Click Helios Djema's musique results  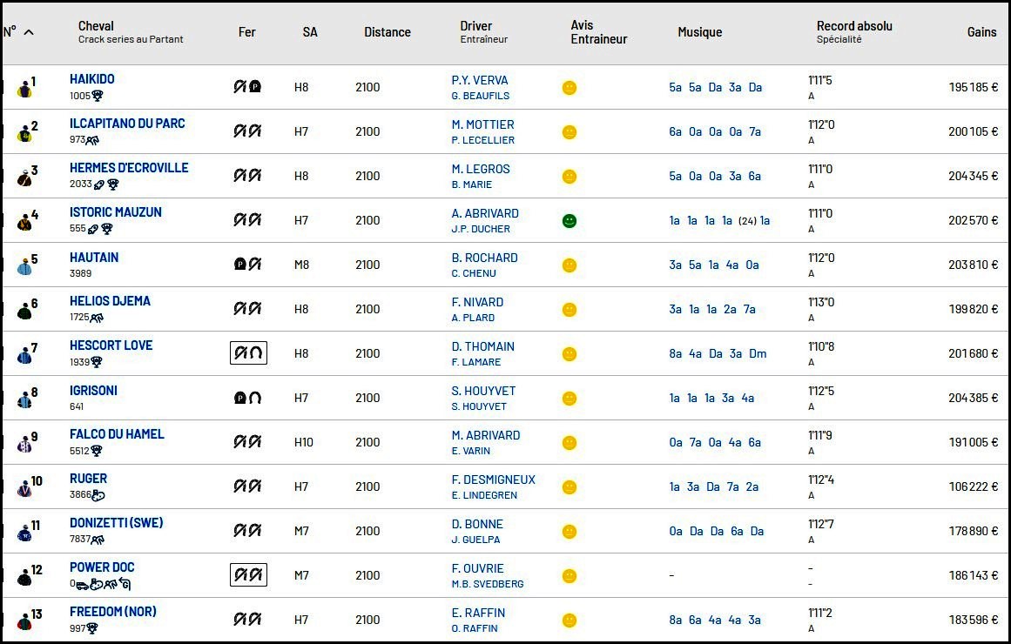tap(711, 309)
